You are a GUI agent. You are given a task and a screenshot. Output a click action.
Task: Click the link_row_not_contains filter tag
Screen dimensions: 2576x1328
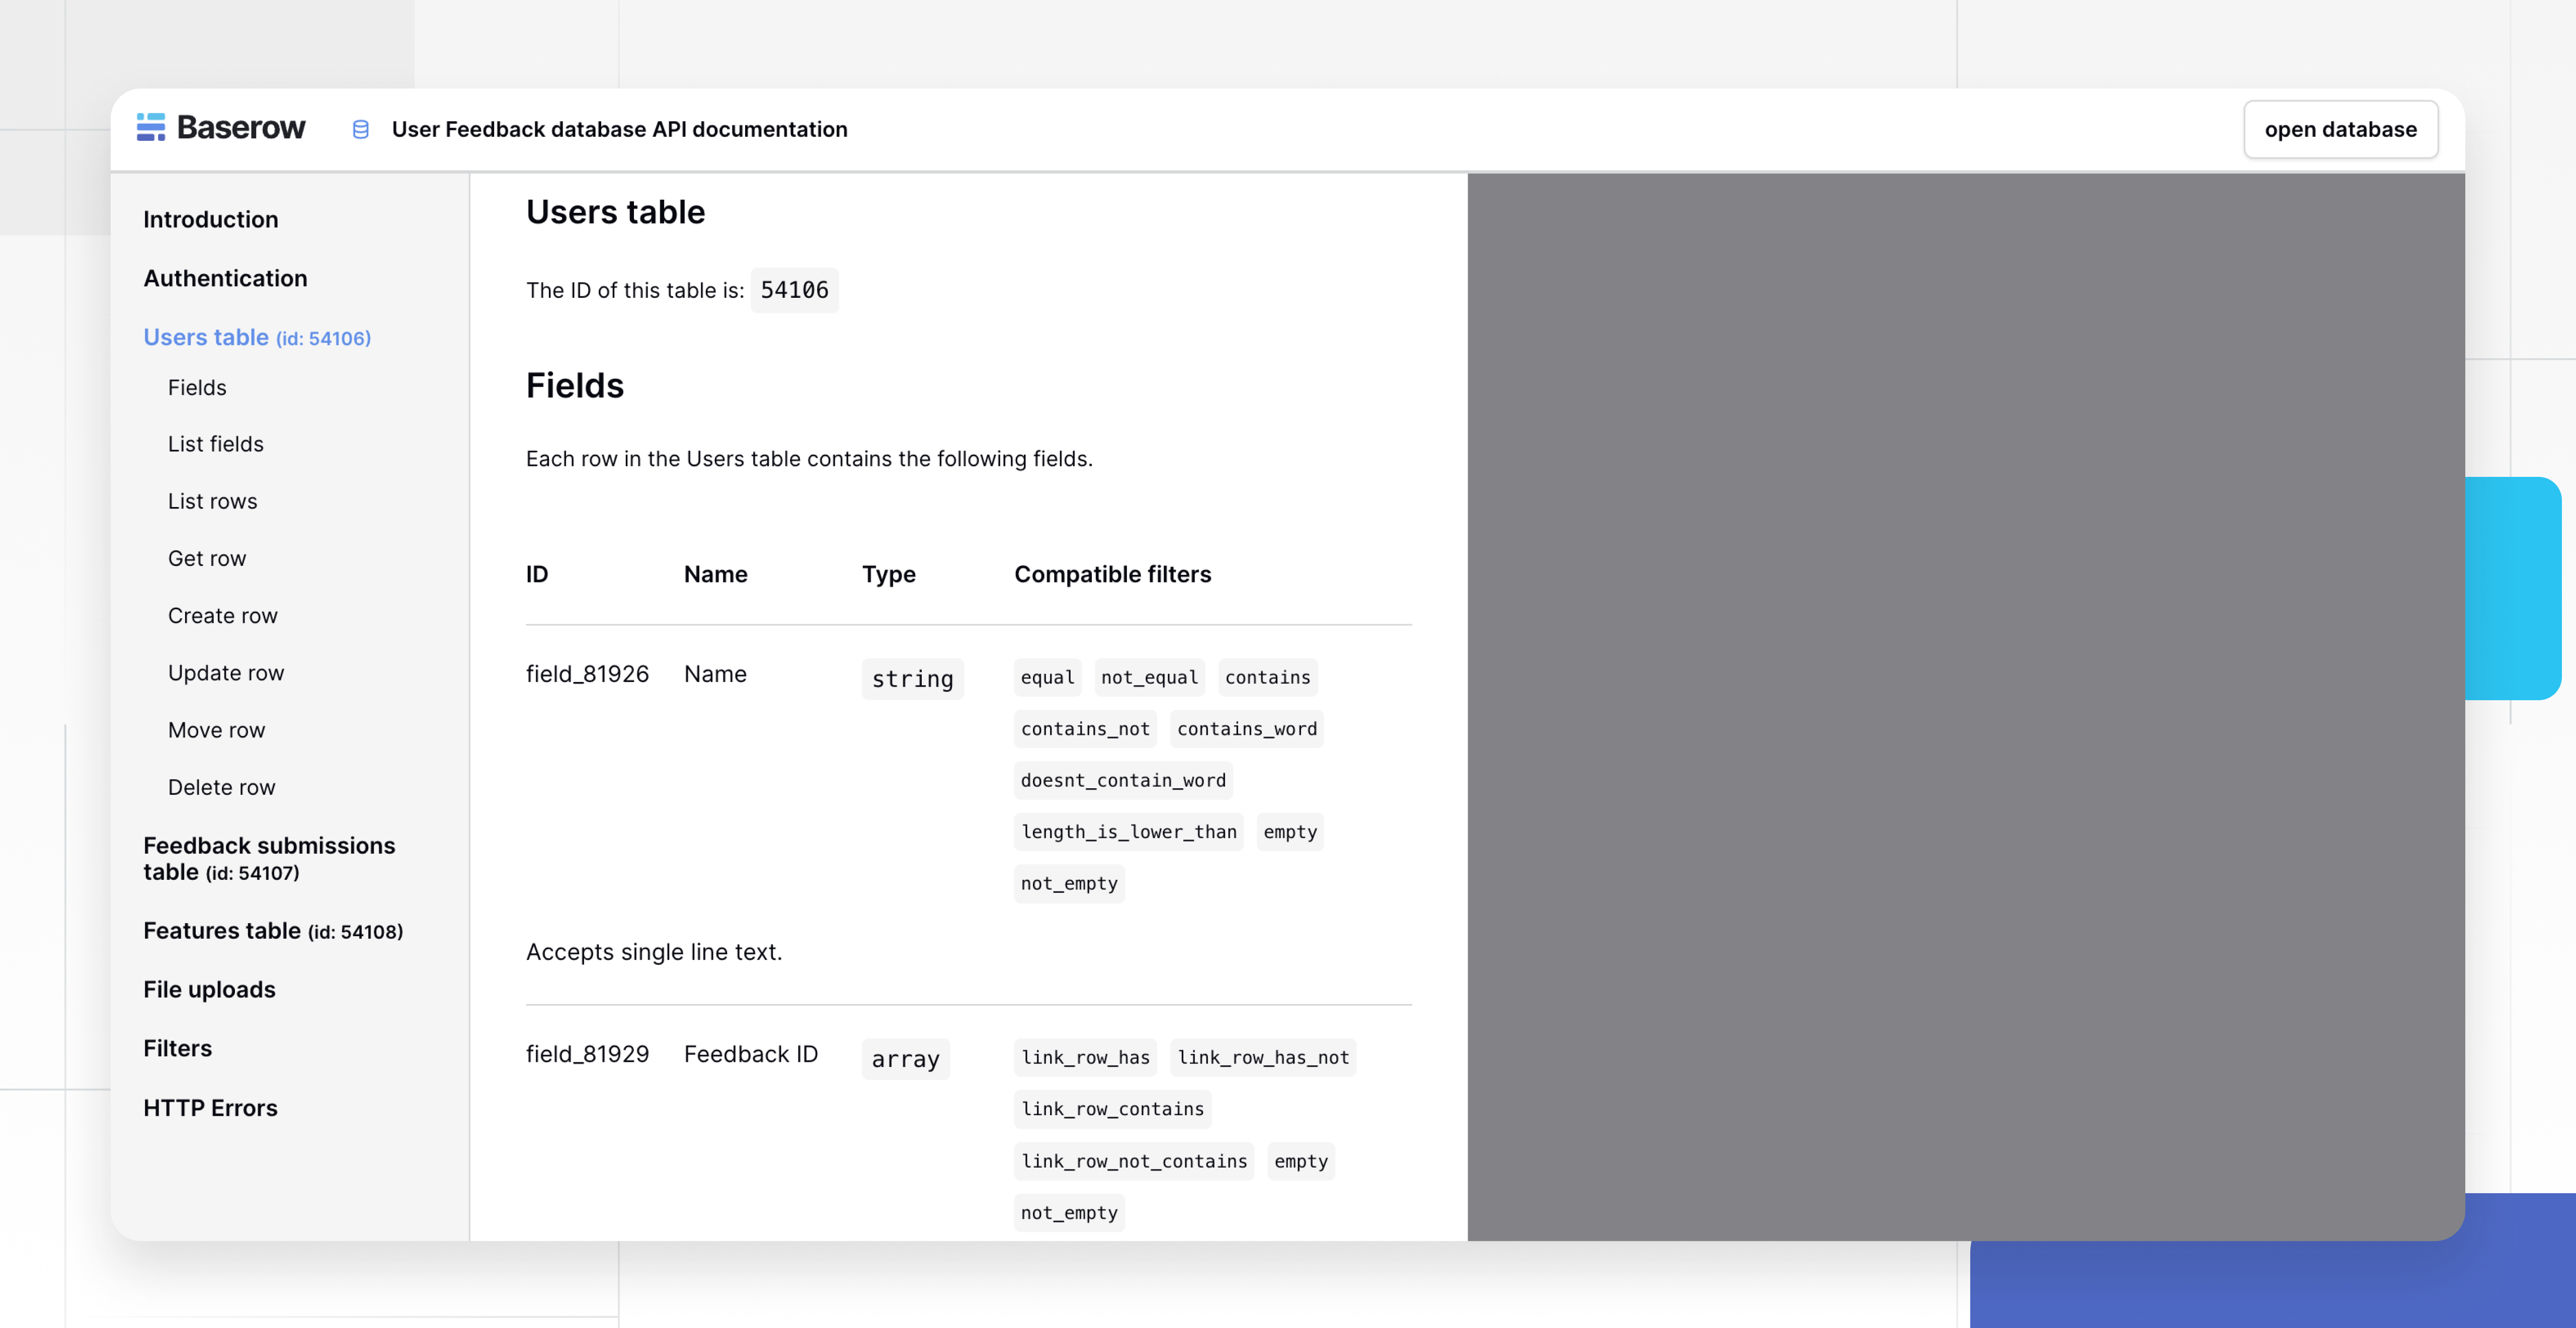[1134, 1161]
